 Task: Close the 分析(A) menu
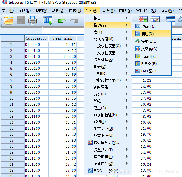point(91,10)
